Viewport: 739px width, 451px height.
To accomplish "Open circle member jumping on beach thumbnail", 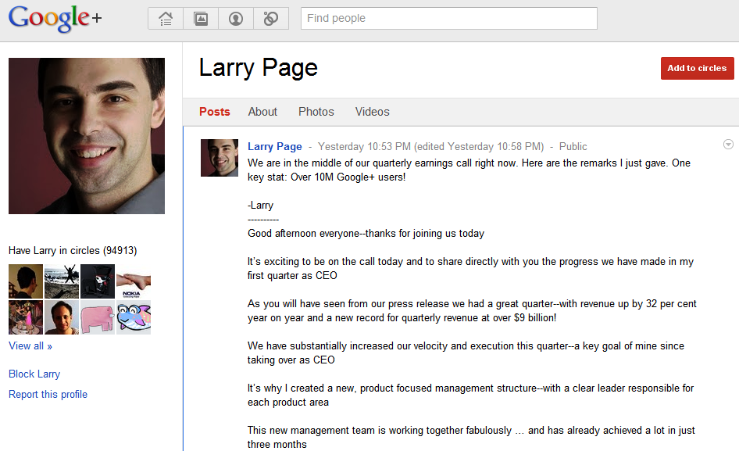I will click(x=62, y=281).
